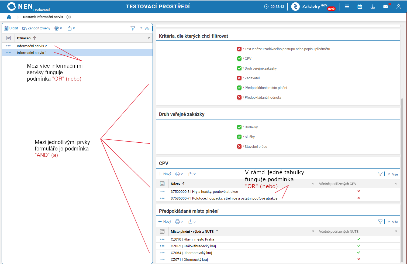Select Informační servis 2 row
The height and width of the screenshot is (264, 407).
[77, 46]
